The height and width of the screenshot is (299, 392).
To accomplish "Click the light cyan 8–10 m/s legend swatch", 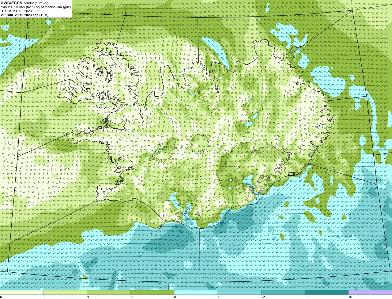I will (196, 293).
